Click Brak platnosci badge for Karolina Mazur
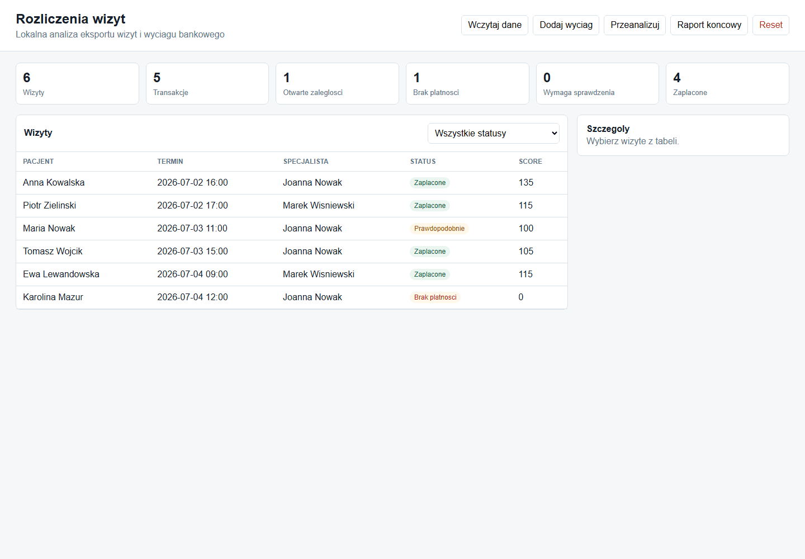The height and width of the screenshot is (559, 805). click(x=435, y=297)
